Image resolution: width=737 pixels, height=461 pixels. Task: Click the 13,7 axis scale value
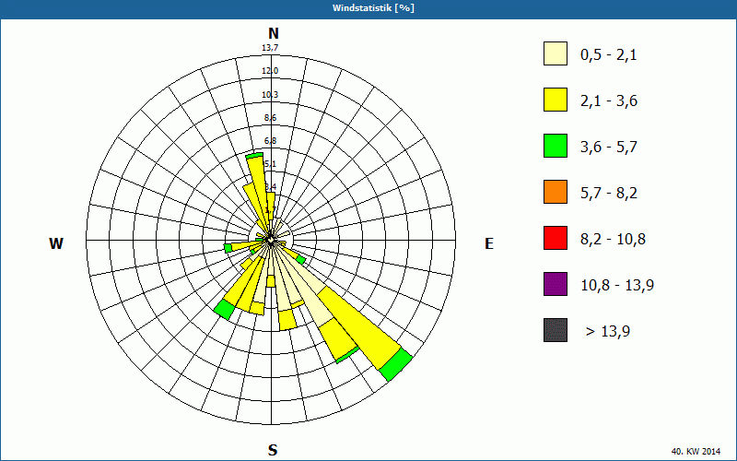(x=270, y=48)
